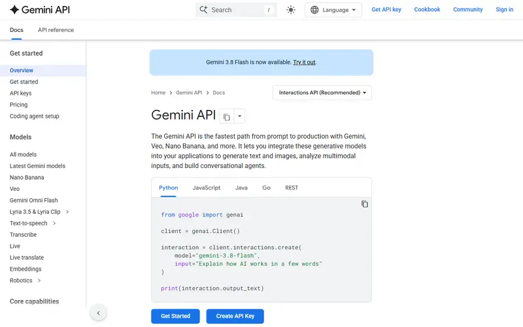Click the Search box
The image size is (523, 327).
[236, 10]
